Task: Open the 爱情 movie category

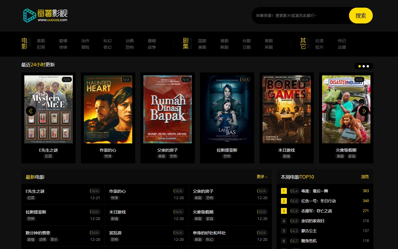Action: (x=63, y=41)
